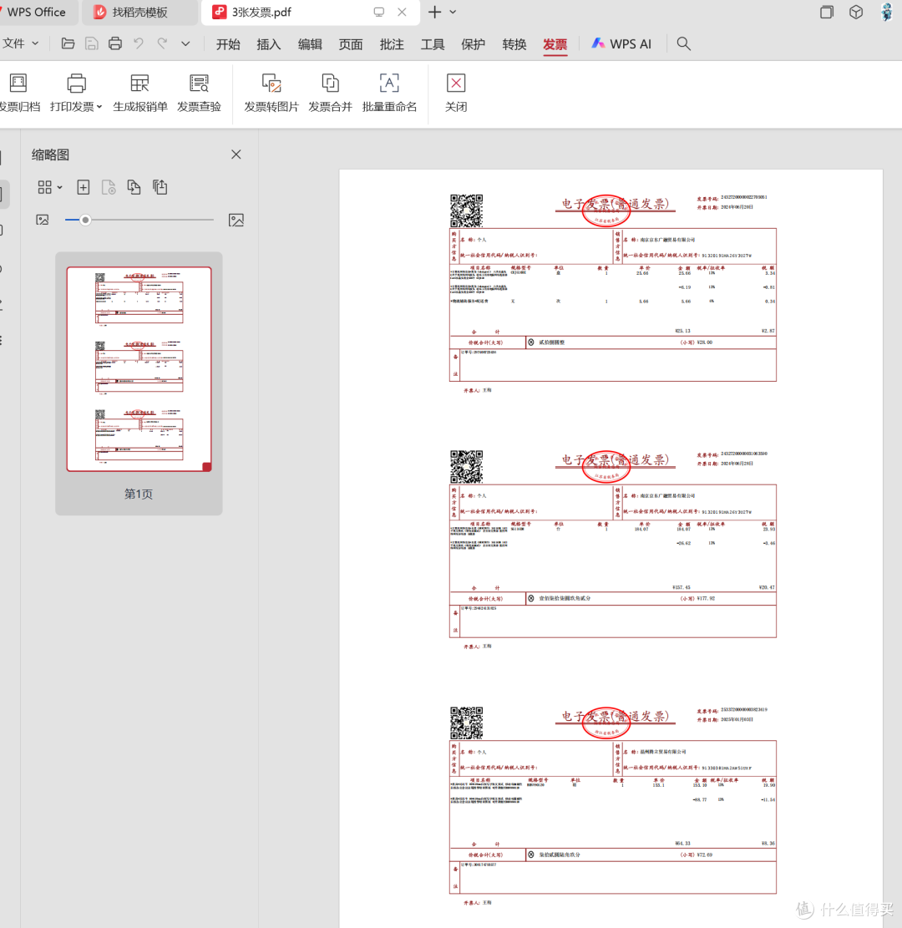Open the 转换 tab
Viewport: 902px width, 928px height.
point(514,44)
